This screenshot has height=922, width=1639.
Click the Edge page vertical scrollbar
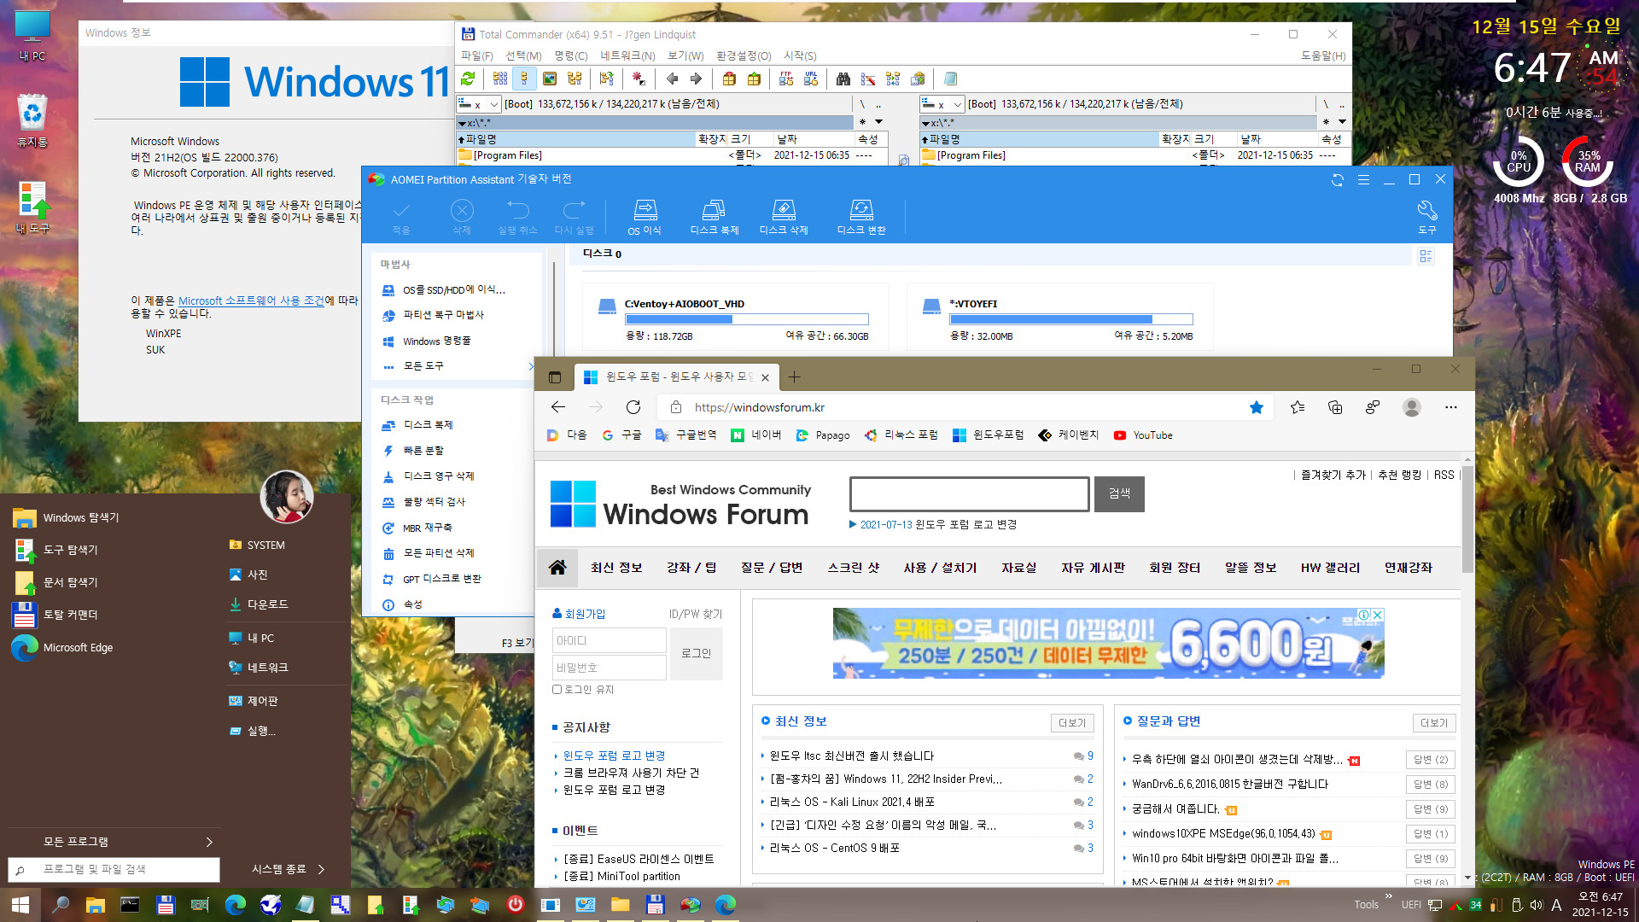point(1467,521)
